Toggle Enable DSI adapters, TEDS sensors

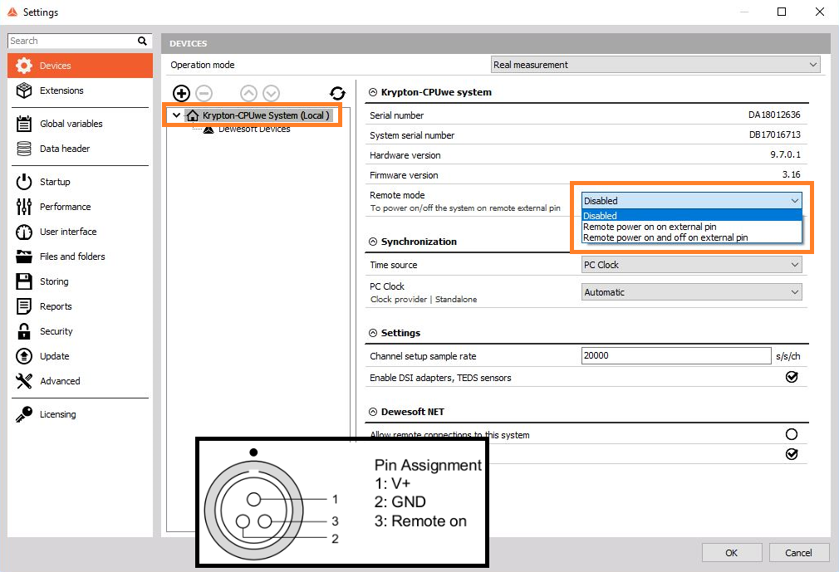pyautogui.click(x=792, y=377)
